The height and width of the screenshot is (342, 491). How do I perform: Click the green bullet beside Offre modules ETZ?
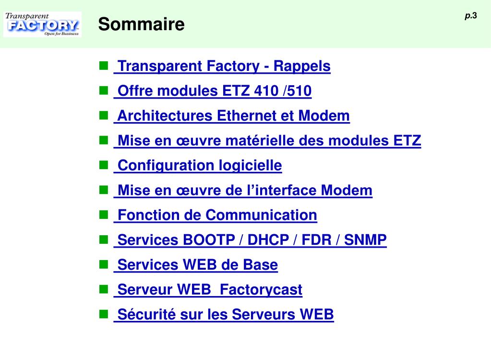(x=104, y=91)
